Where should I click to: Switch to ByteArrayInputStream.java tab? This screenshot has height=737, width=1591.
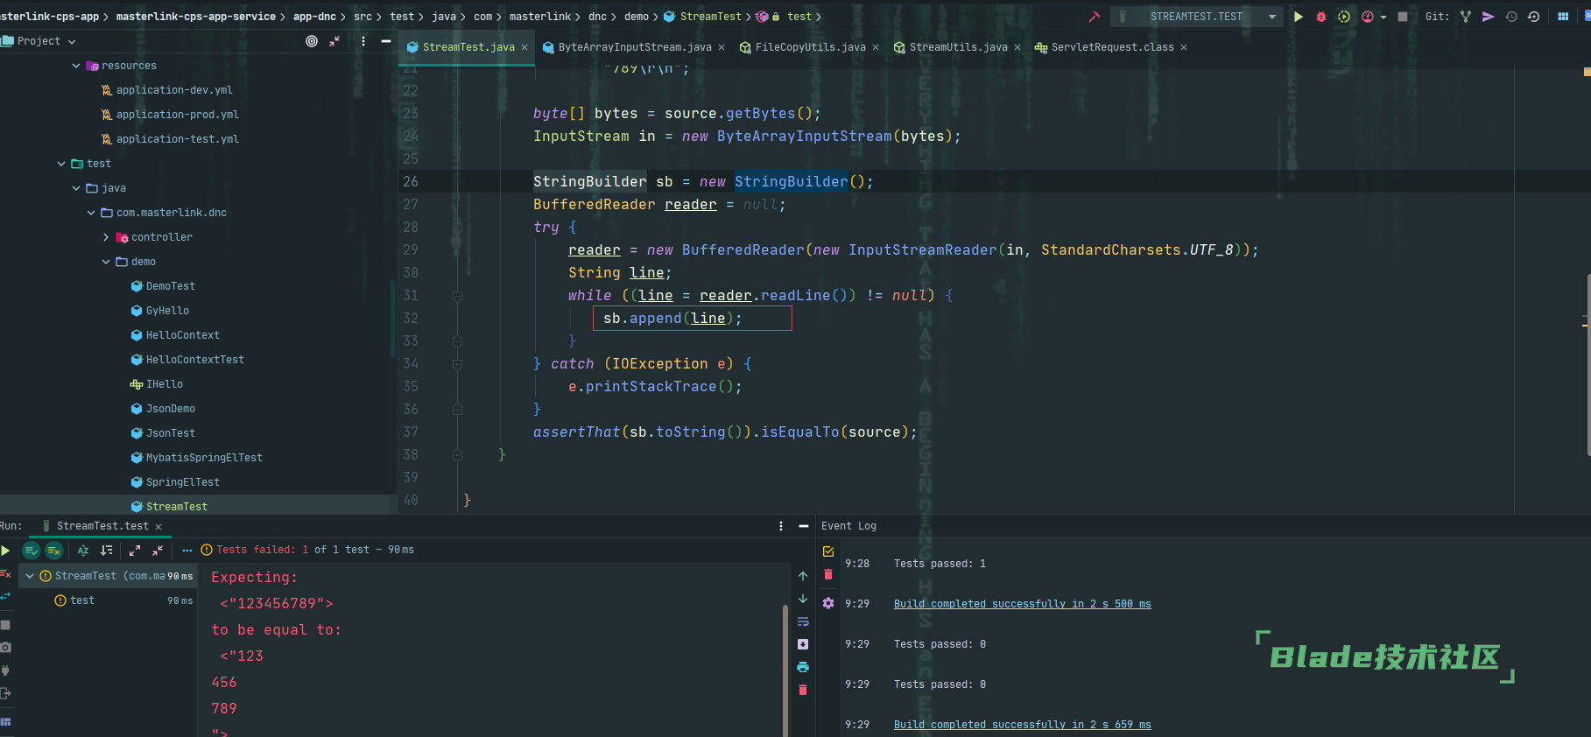click(634, 47)
